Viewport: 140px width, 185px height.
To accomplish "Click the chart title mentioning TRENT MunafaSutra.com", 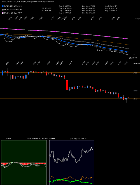I will coord(28,2).
